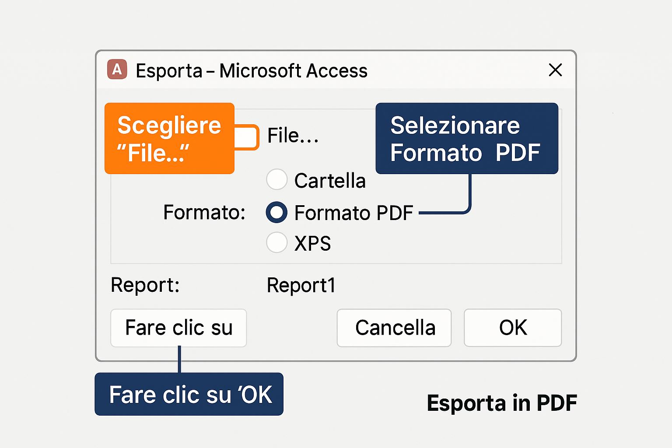Image resolution: width=672 pixels, height=448 pixels.
Task: Click the Formato: label
Action: (x=204, y=213)
